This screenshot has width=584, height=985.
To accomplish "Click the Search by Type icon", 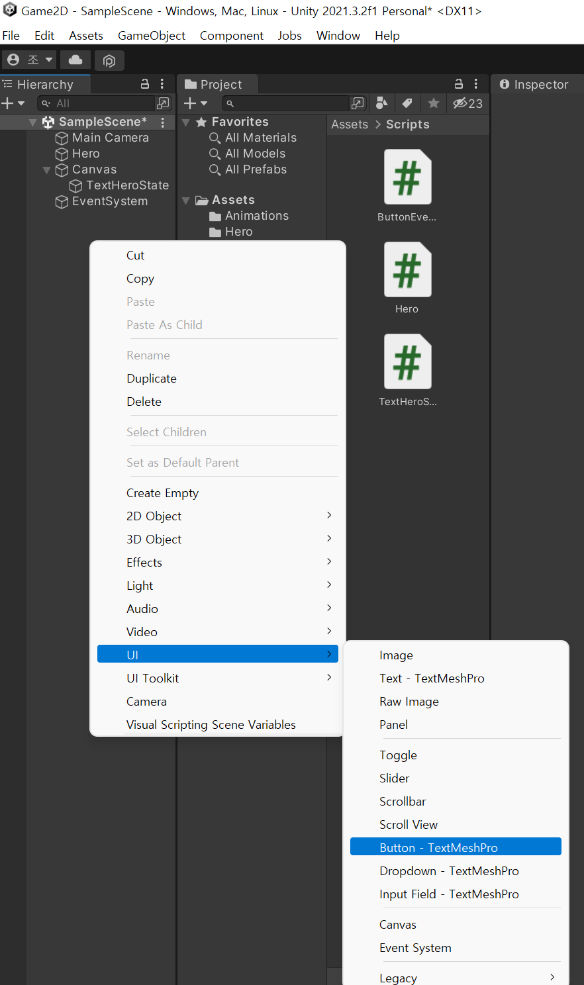I will (382, 103).
